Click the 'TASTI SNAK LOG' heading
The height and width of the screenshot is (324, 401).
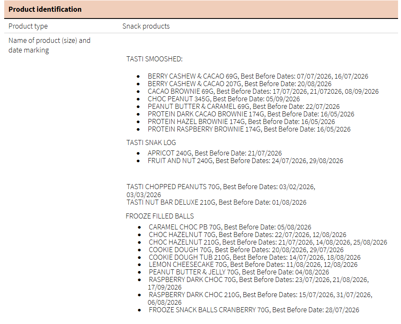(x=151, y=143)
